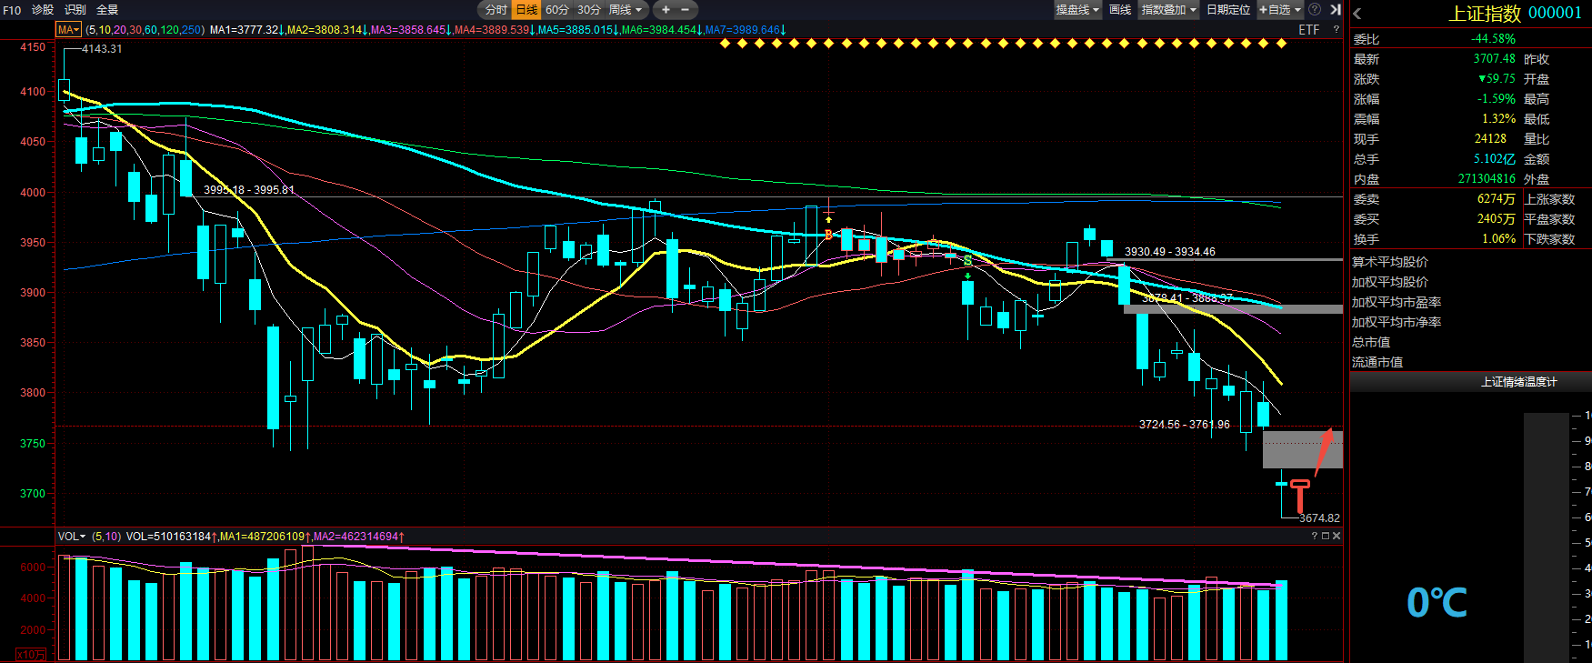Open the MA indicator selector dropdown
The height and width of the screenshot is (663, 1592).
tap(69, 30)
